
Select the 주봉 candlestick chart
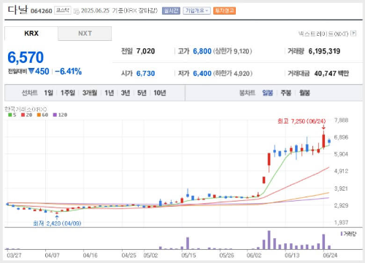(286, 93)
